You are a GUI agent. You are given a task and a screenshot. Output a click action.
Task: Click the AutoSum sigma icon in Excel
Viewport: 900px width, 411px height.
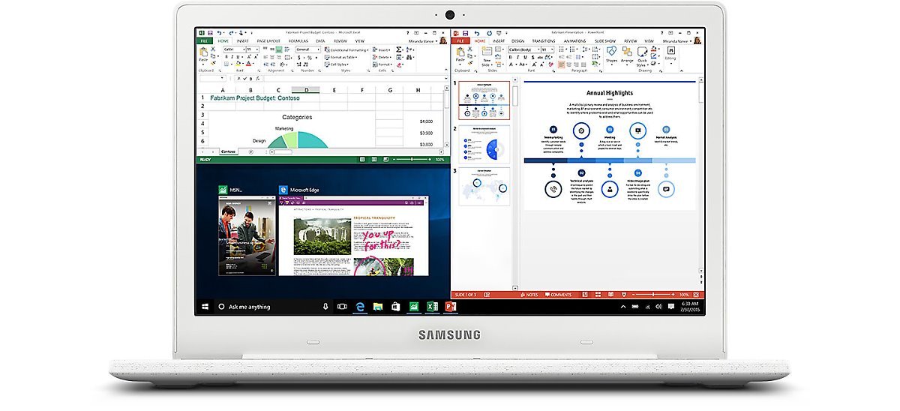tap(398, 49)
